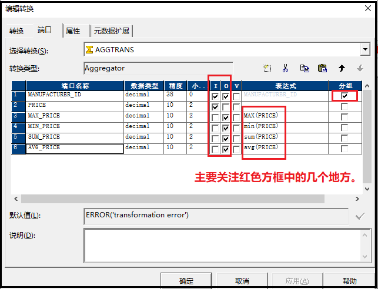Click the 表达式 column header
The width and height of the screenshot is (378, 289).
[285, 86]
